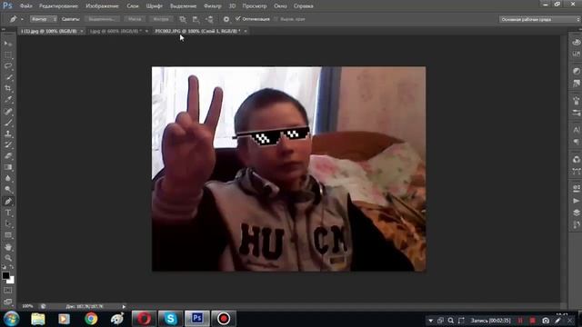Close the PIC002.JPG document tab
The image size is (582, 327).
click(246, 31)
